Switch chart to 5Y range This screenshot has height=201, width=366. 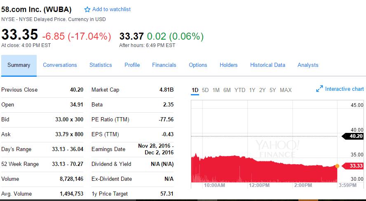(x=273, y=90)
